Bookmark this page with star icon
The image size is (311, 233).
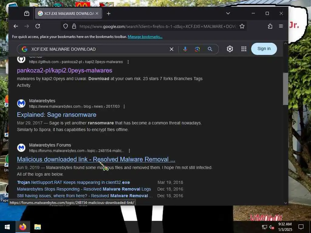coord(242,26)
